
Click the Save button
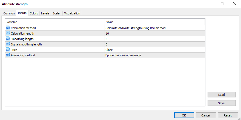click(221, 103)
